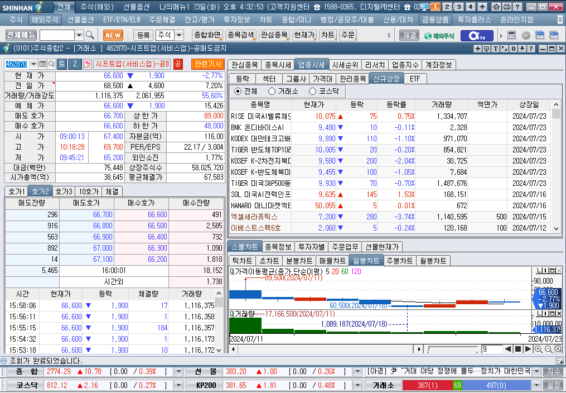Open the 해외주식 menu
Screen dimensions: 566x393
point(45,20)
